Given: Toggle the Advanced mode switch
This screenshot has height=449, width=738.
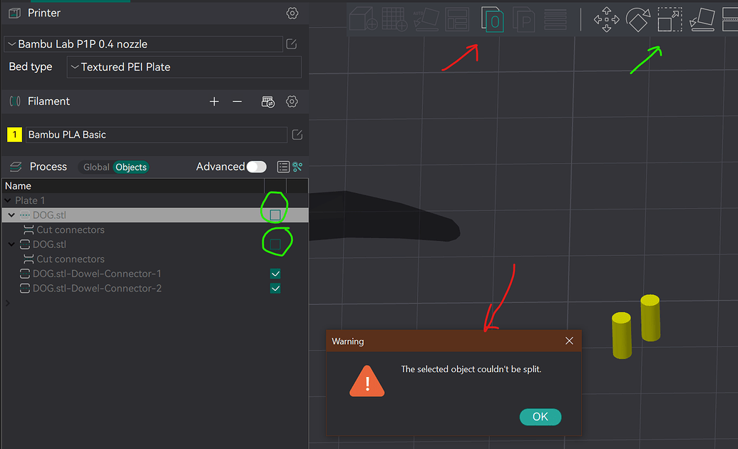Looking at the screenshot, I should pyautogui.click(x=257, y=167).
